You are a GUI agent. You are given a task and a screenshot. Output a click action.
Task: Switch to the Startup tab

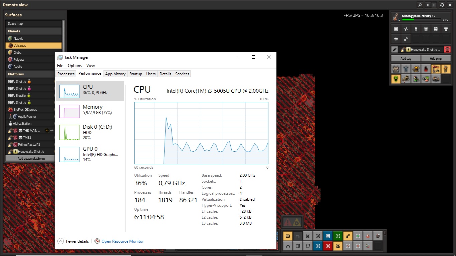pyautogui.click(x=136, y=74)
